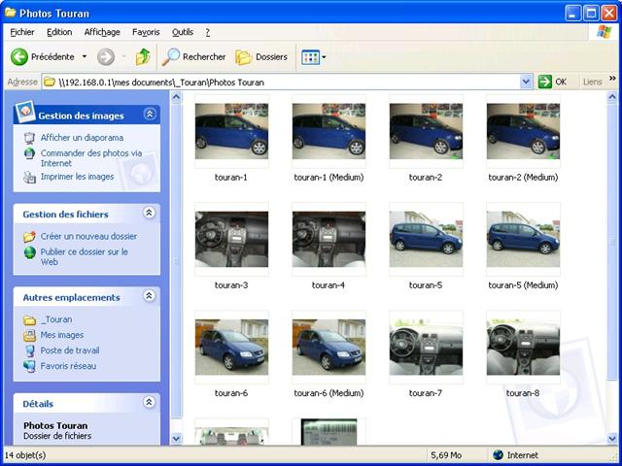Click file pane scrollbar up arrow
Image resolution: width=622 pixels, height=466 pixels.
click(613, 96)
